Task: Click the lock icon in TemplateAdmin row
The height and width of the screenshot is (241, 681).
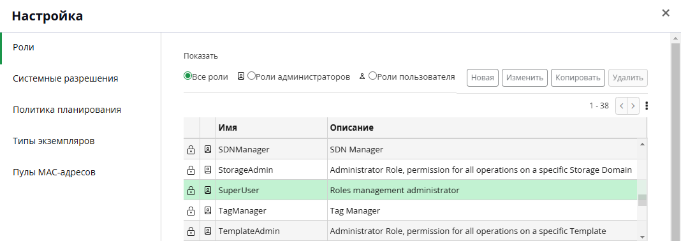Action: point(191,231)
